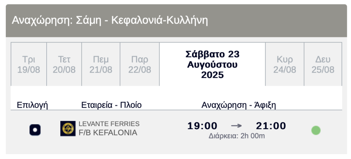Image resolution: width=351 pixels, height=159 pixels.
Task: Click the 19:00 departure time
Action: 202,126
